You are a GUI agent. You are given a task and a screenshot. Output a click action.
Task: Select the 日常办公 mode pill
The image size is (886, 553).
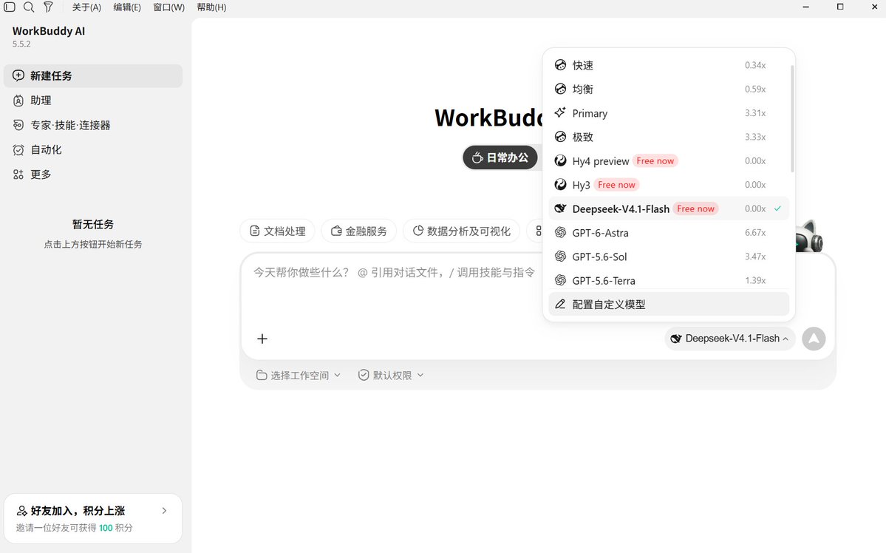[x=500, y=157]
